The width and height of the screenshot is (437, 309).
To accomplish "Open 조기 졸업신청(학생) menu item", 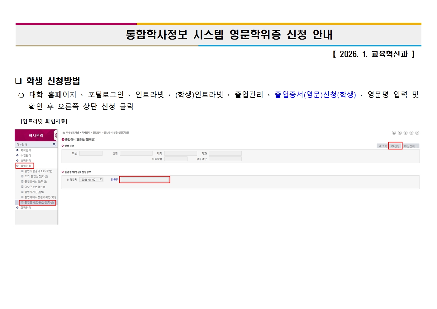I will coord(36,176).
